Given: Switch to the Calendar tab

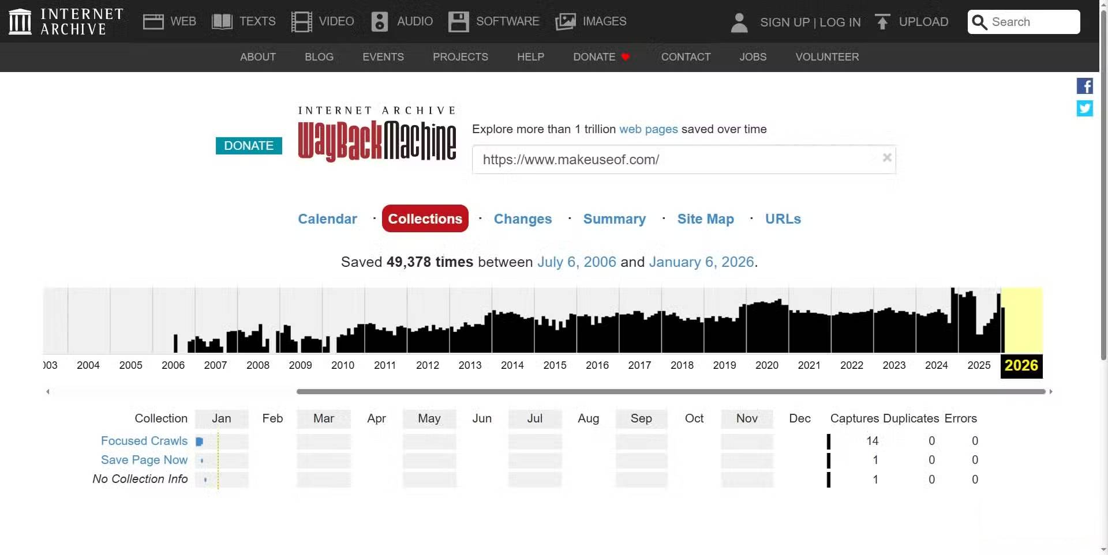Looking at the screenshot, I should tap(327, 219).
